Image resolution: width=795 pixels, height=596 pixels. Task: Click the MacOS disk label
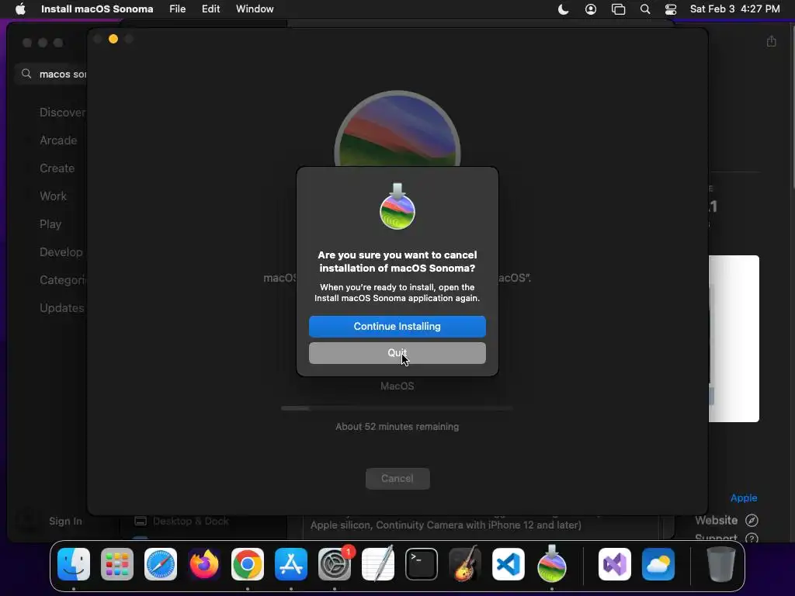click(397, 386)
